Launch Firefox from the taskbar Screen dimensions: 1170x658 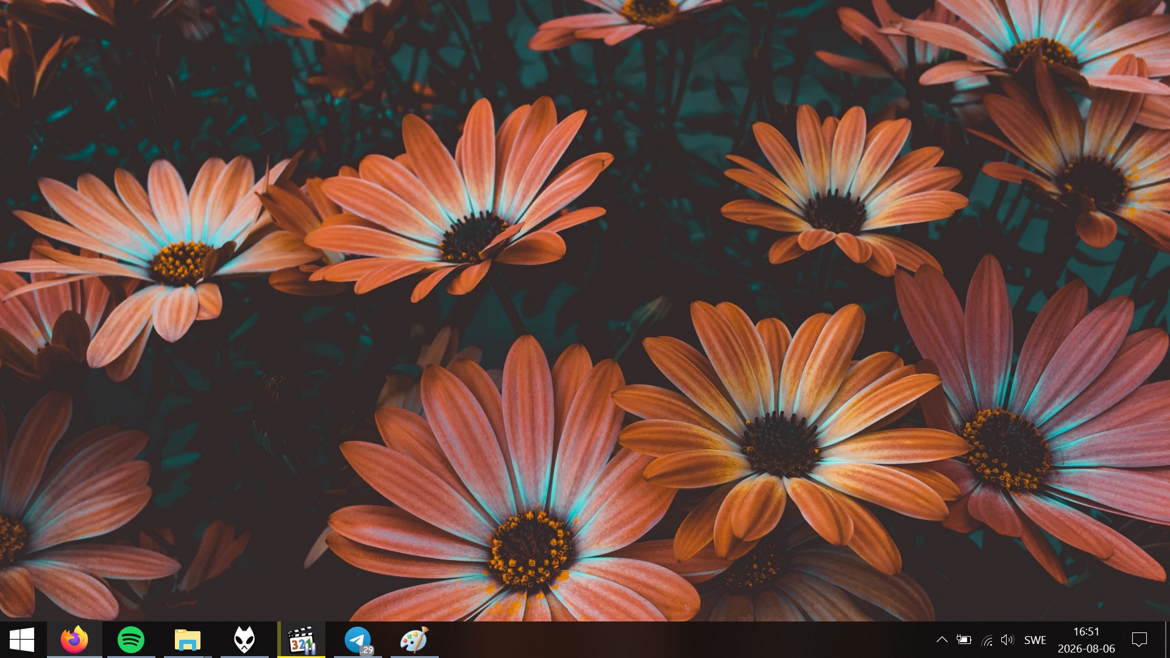(x=74, y=640)
